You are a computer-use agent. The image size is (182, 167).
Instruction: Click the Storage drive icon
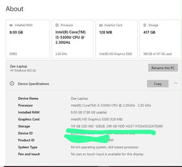tap(145, 25)
